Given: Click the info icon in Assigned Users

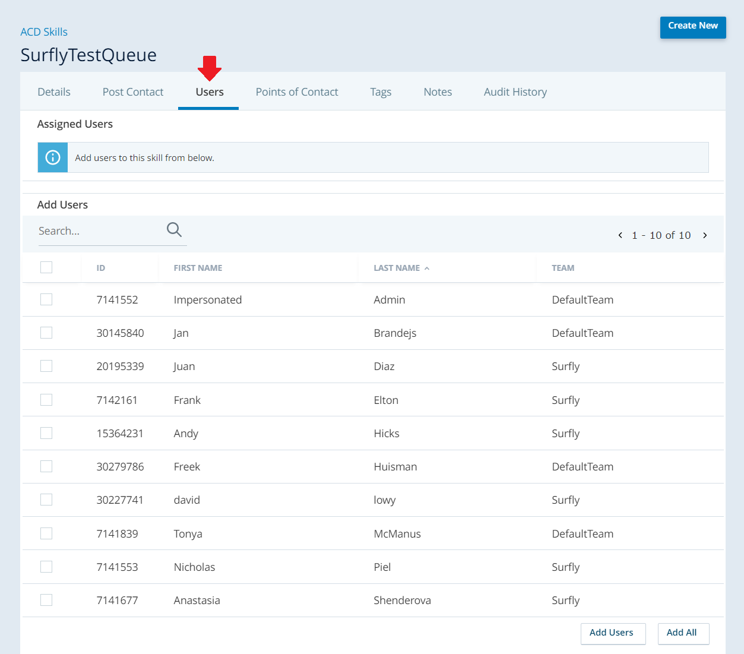Looking at the screenshot, I should pyautogui.click(x=53, y=157).
